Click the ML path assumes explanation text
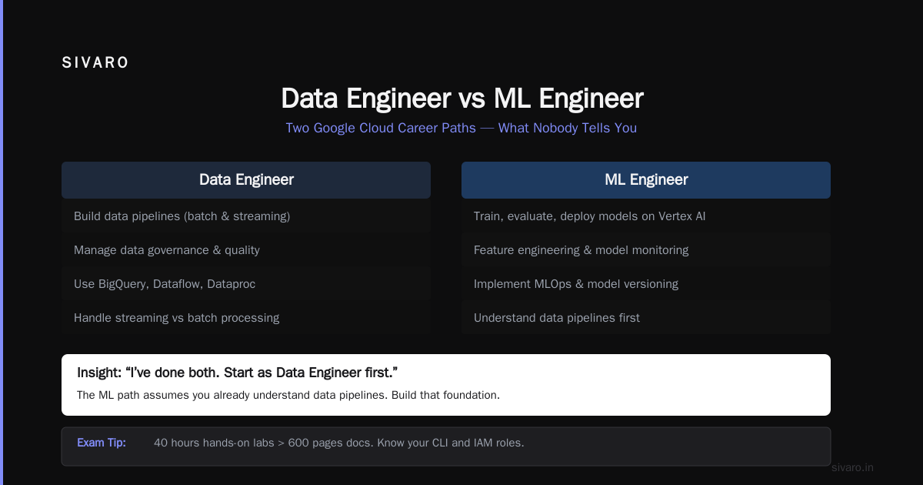 pos(288,395)
